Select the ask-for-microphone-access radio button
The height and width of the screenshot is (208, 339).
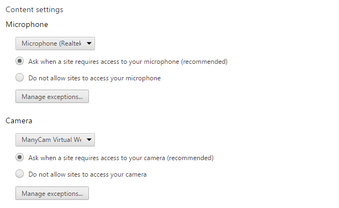tap(20, 61)
